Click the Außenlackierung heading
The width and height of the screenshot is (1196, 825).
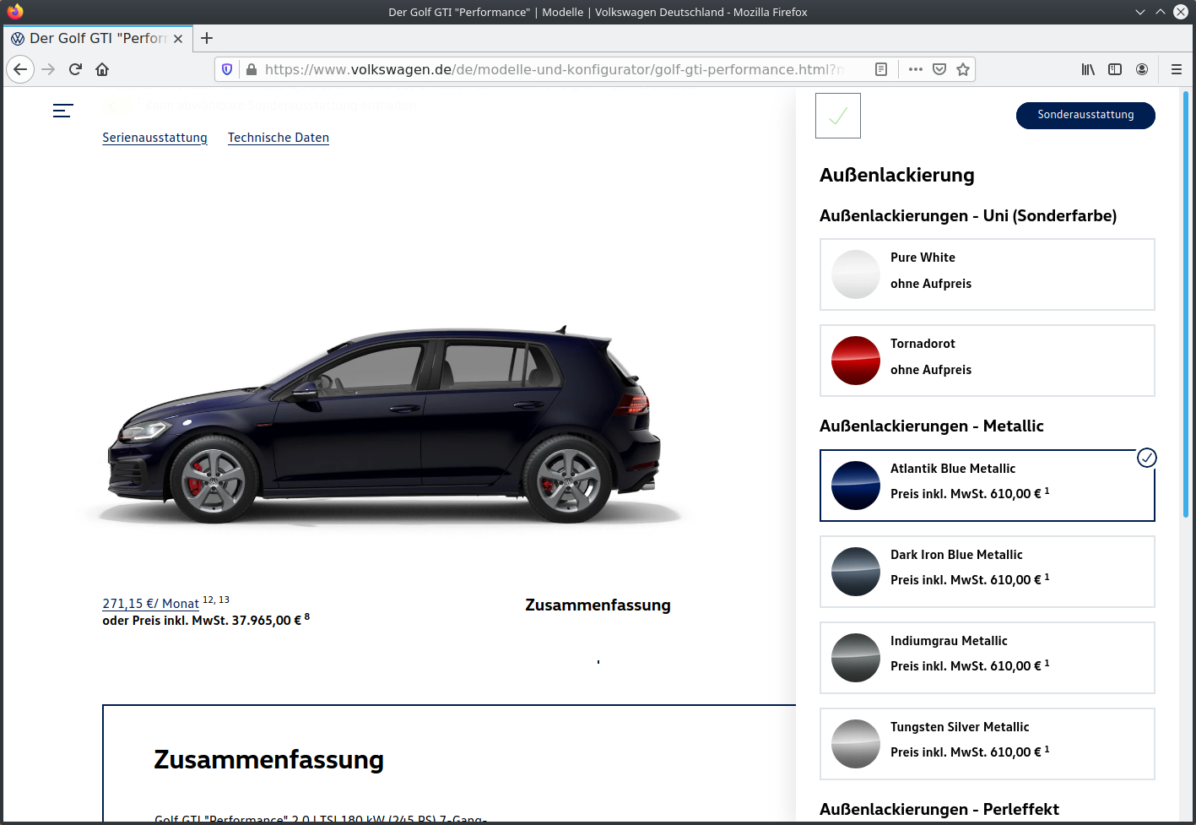tap(897, 175)
